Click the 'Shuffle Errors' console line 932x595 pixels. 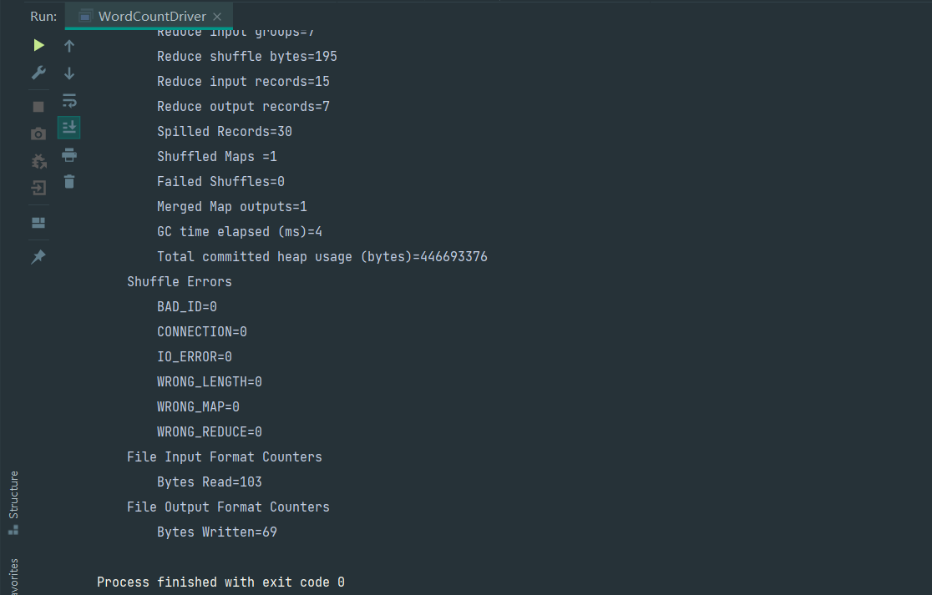pos(179,281)
